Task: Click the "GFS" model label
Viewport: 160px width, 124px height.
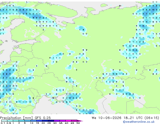Action: (38, 118)
